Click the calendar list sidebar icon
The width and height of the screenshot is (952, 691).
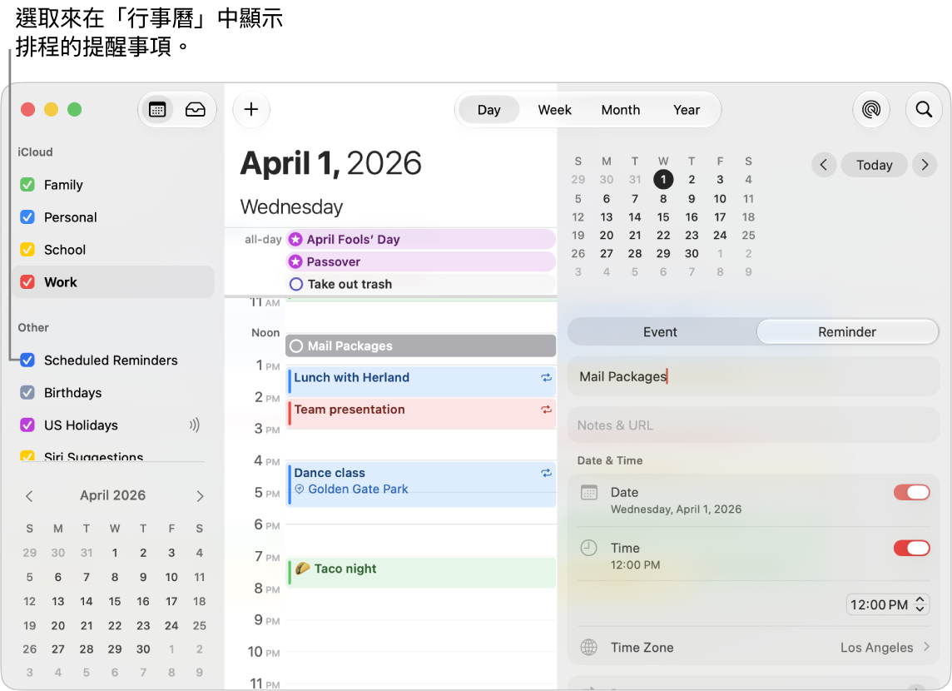pos(157,110)
